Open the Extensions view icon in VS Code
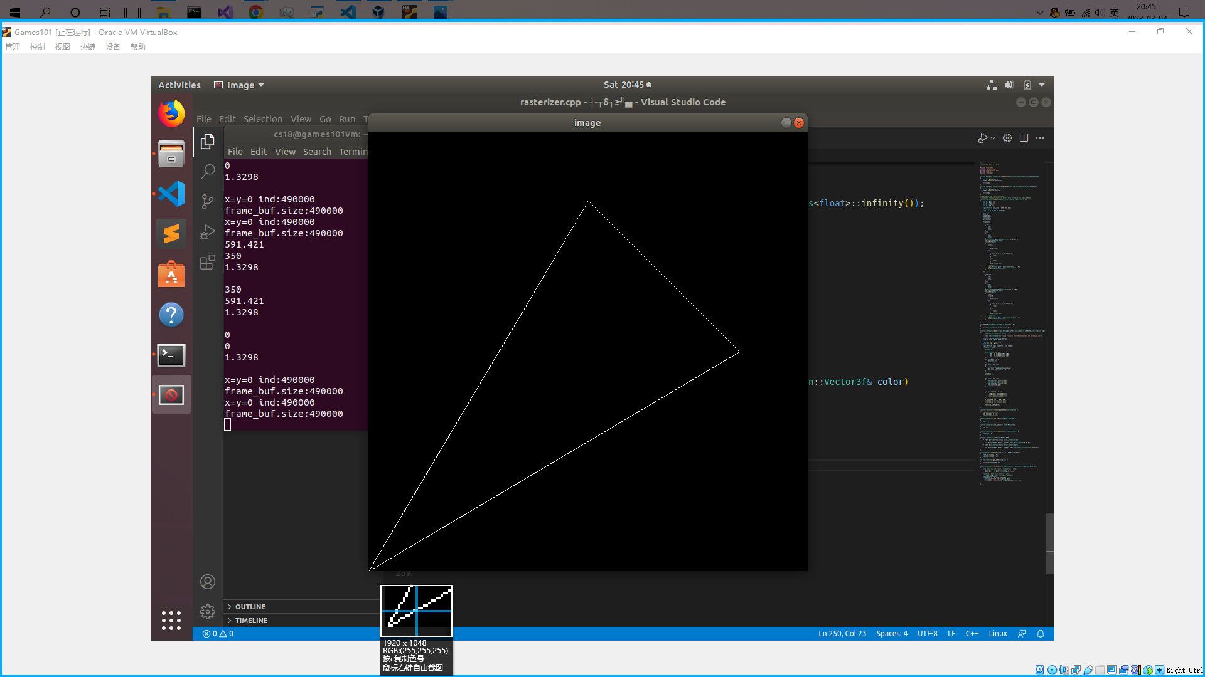1205x677 pixels. click(208, 262)
